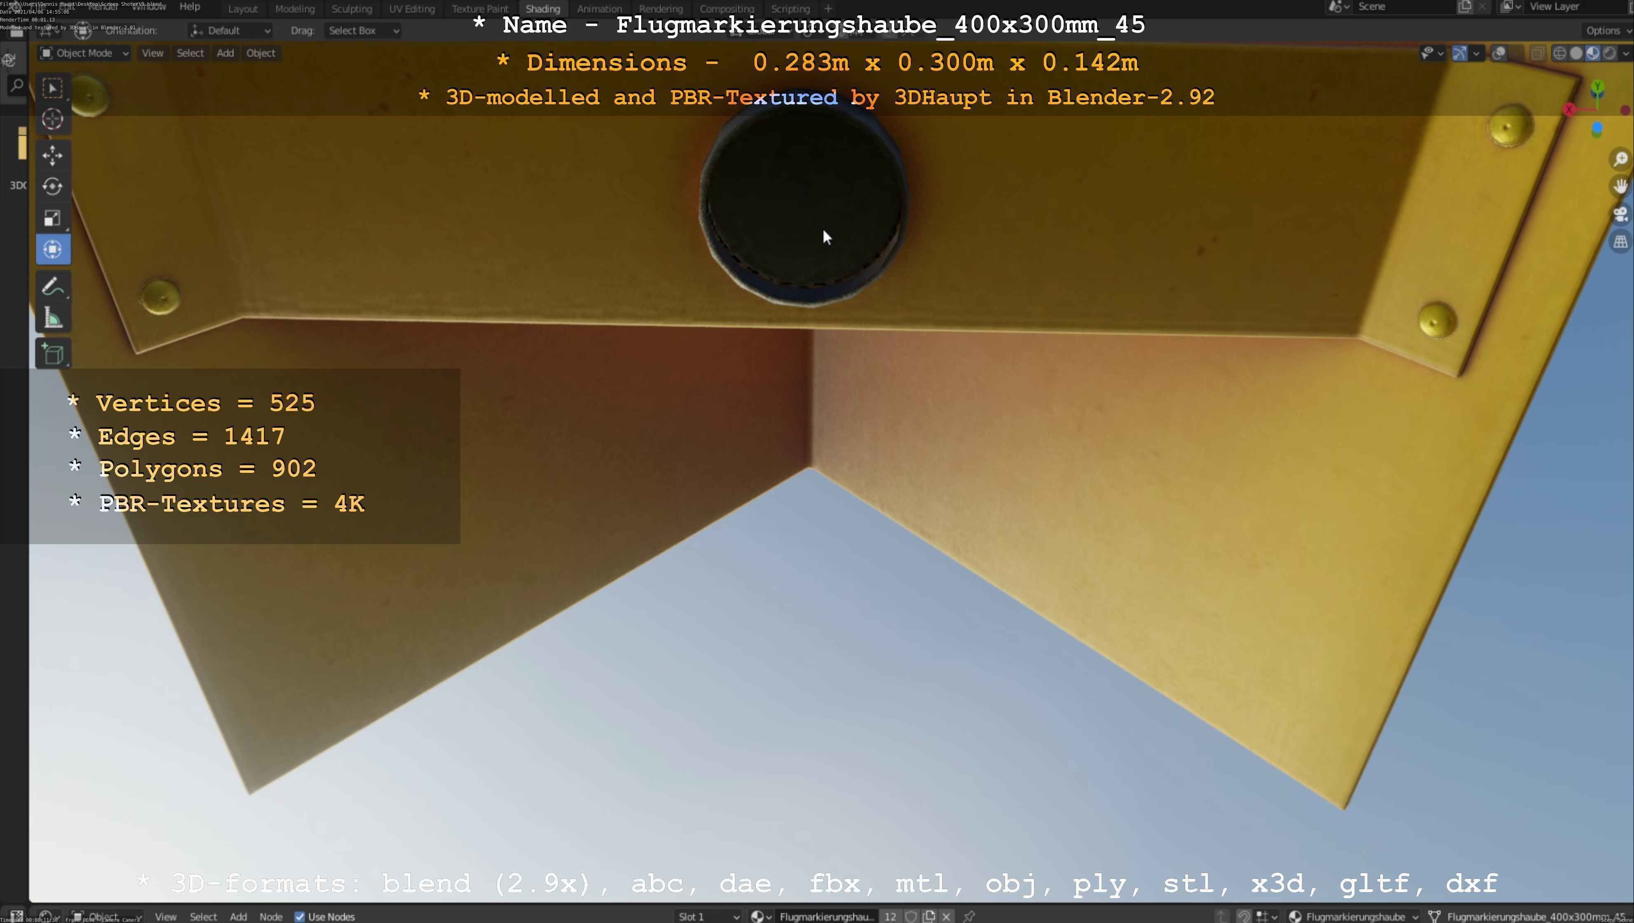Select the Move tool
1634x923 pixels.
(x=53, y=155)
